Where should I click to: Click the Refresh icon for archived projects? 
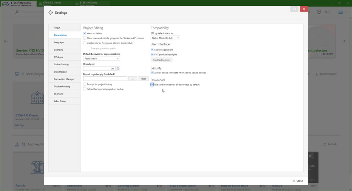point(325,144)
